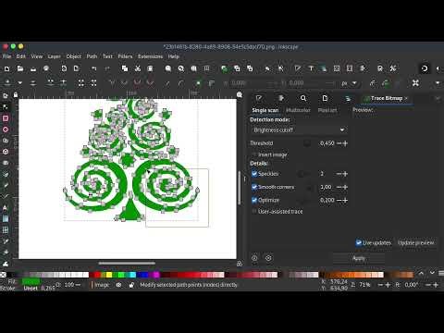
Task: Click the Delete selected nodes icon
Action: click(33, 82)
